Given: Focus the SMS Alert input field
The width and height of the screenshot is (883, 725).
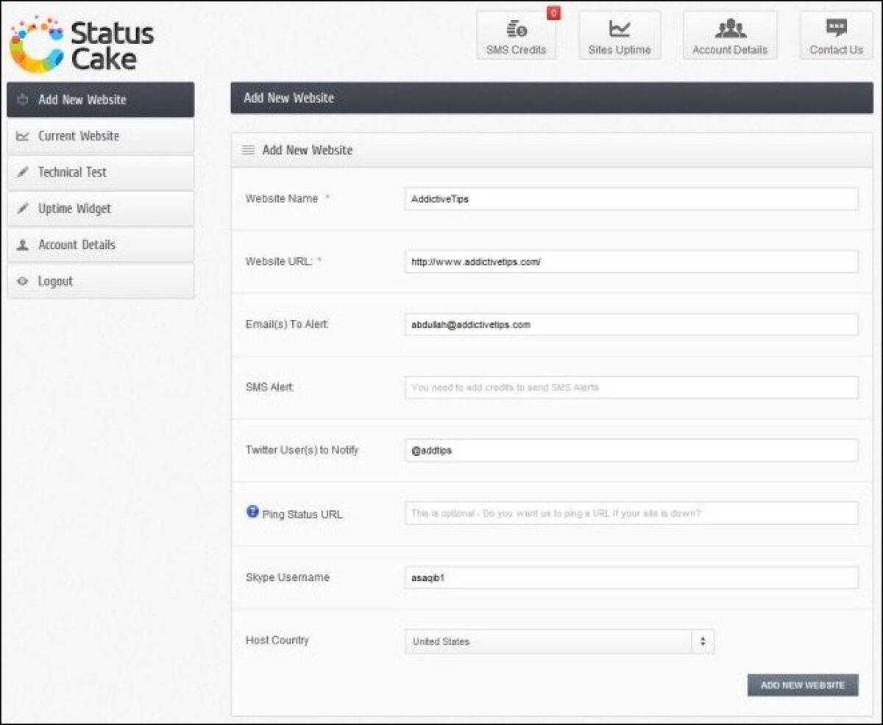Looking at the screenshot, I should (x=633, y=387).
